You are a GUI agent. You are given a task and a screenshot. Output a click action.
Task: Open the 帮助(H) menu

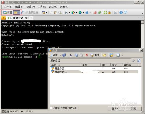[64, 7]
